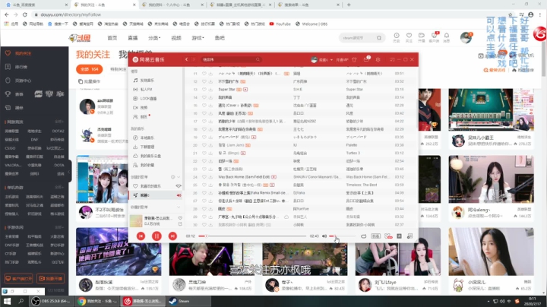This screenshot has width=547, height=307.
Task: Expand the collected playlists section
Action: click(x=179, y=207)
